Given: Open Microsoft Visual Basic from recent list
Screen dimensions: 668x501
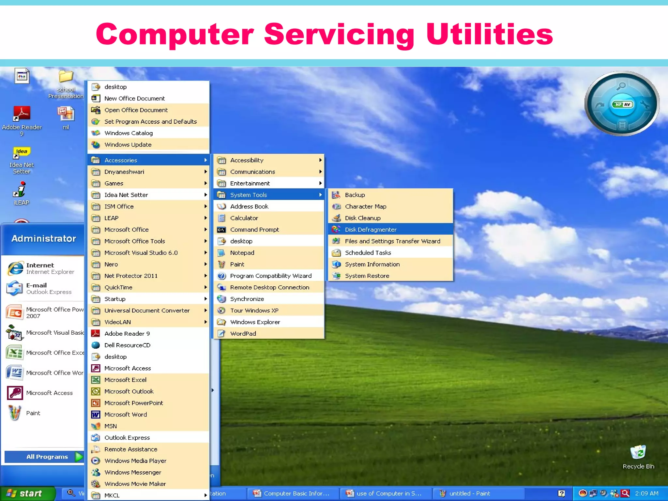Looking at the screenshot, I should coord(44,333).
